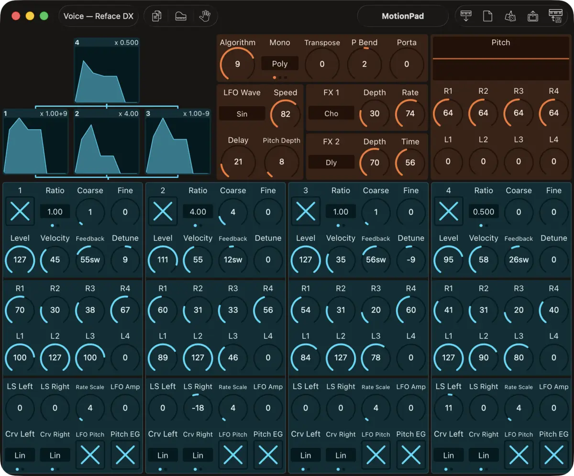This screenshot has height=476, width=574.
Task: Click operator 1 R1 knob at 70
Action: click(20, 310)
